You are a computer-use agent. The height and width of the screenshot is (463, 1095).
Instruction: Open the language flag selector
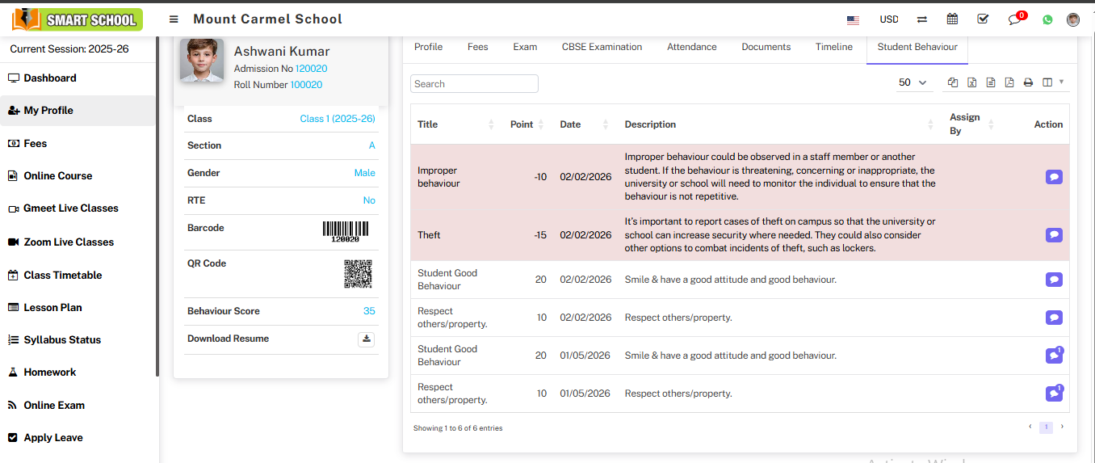pyautogui.click(x=853, y=19)
